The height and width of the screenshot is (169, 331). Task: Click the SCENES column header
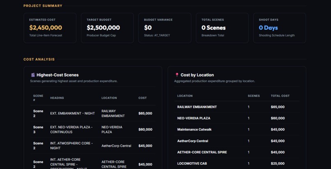pyautogui.click(x=254, y=96)
